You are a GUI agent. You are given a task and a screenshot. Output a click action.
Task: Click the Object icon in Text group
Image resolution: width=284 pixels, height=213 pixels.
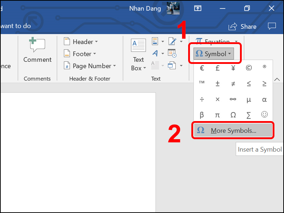(172, 65)
